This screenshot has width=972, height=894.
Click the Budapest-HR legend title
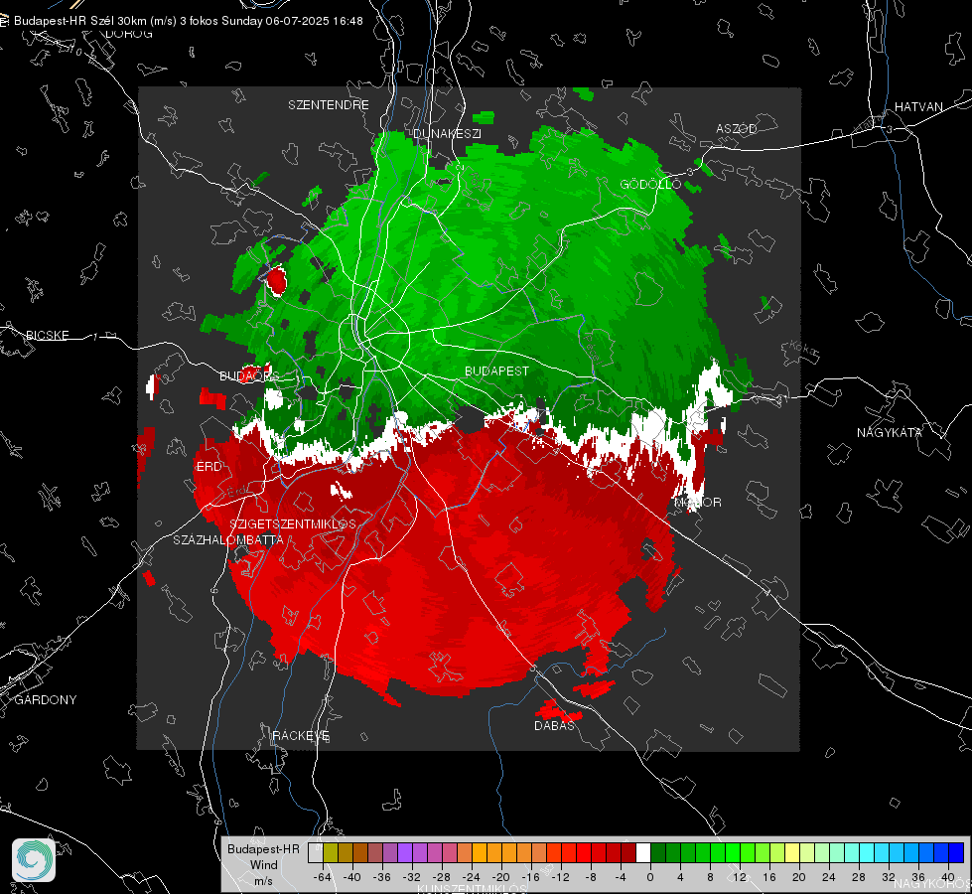point(263,848)
